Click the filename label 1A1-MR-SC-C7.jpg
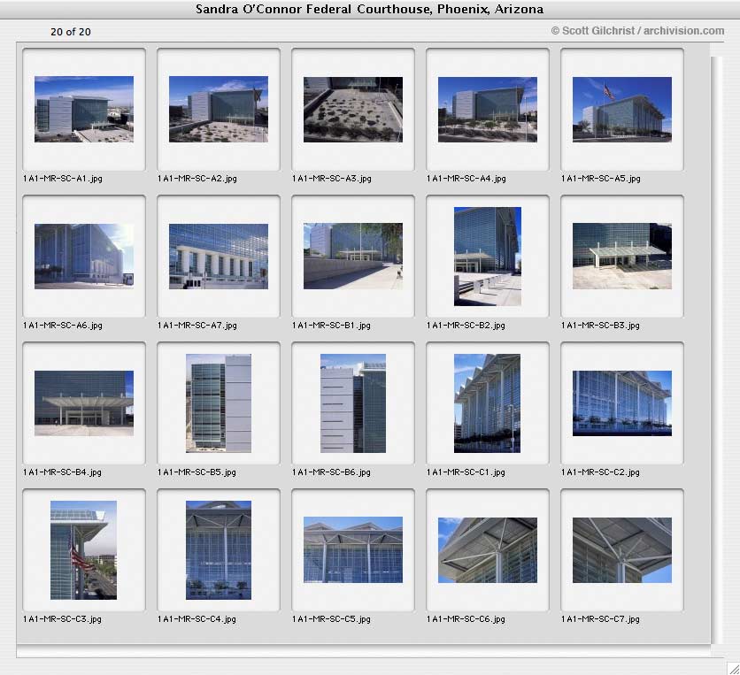740x675 pixels. point(600,619)
